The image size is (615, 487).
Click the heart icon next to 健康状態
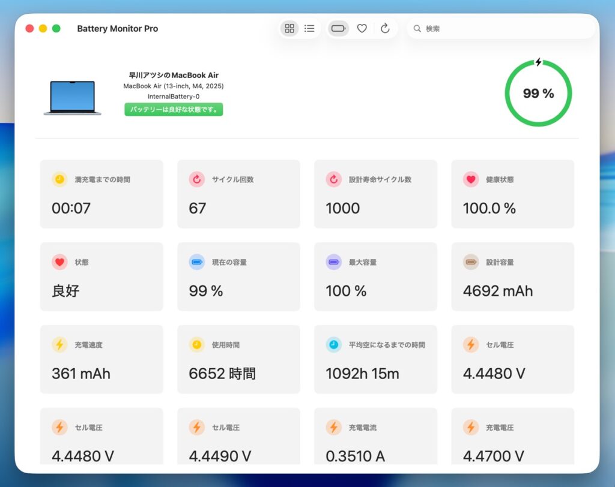click(x=471, y=179)
